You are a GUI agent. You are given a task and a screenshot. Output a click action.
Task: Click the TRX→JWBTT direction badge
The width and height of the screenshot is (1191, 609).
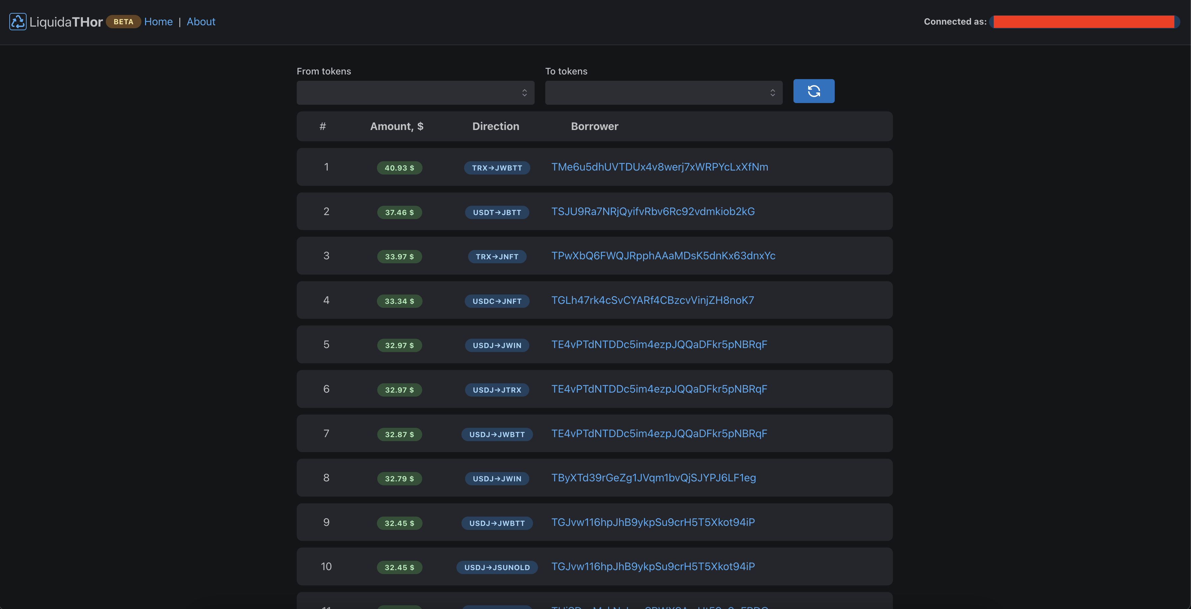tap(497, 168)
